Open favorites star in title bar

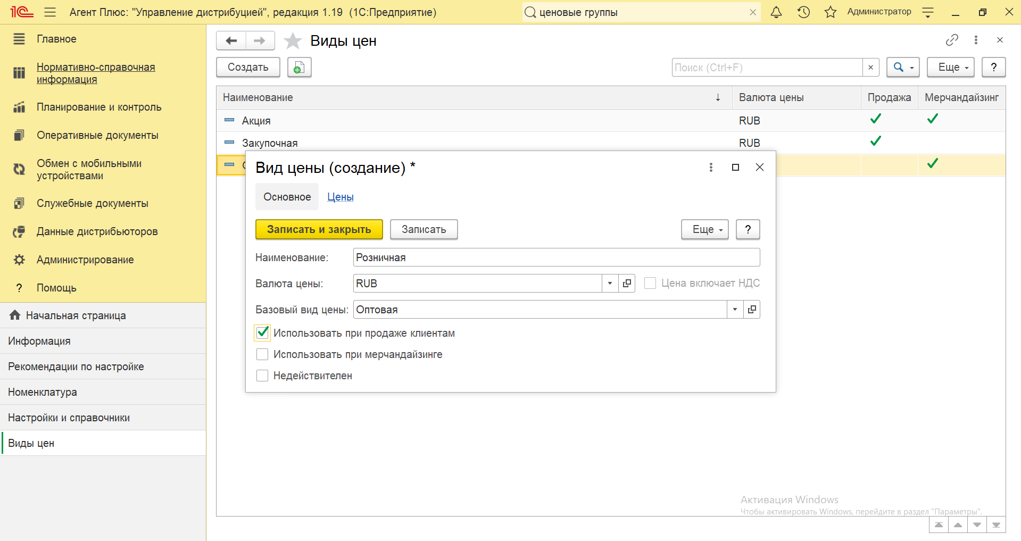(830, 12)
